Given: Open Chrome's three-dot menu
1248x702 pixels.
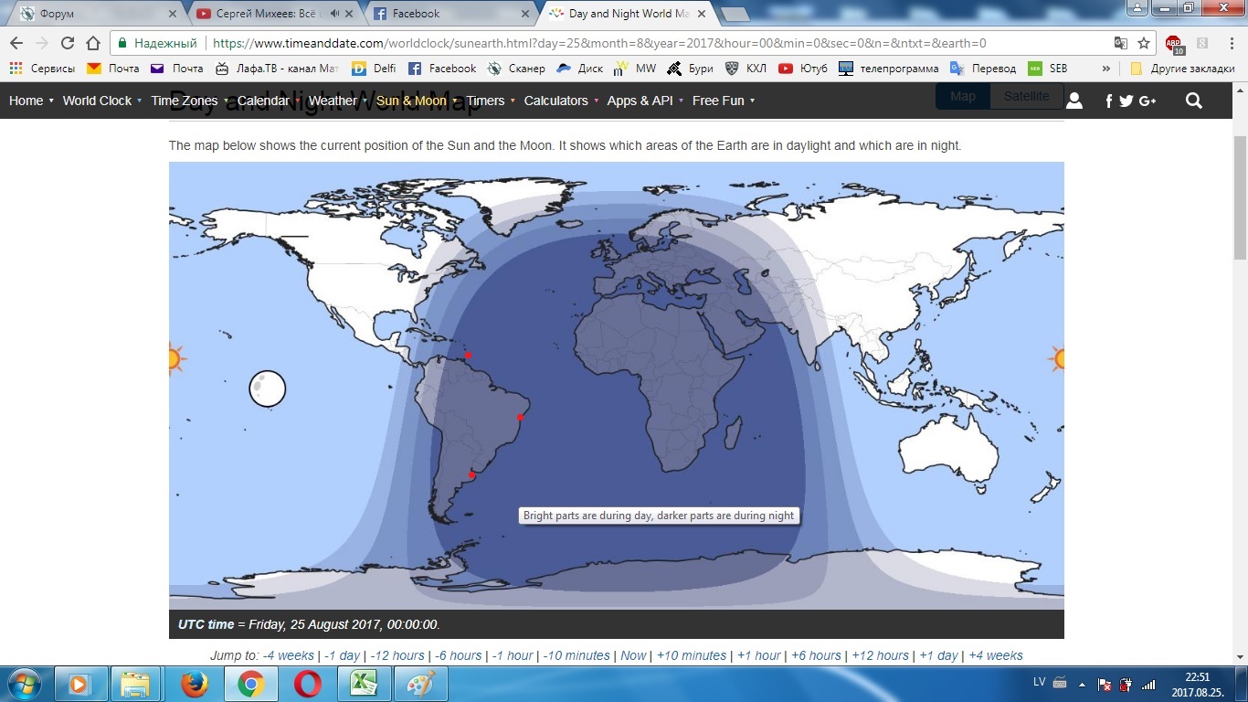Looking at the screenshot, I should point(1232,43).
